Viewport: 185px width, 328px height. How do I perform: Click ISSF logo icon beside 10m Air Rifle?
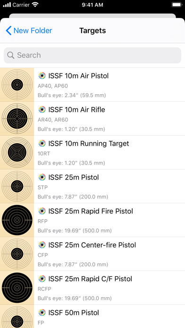(42, 110)
